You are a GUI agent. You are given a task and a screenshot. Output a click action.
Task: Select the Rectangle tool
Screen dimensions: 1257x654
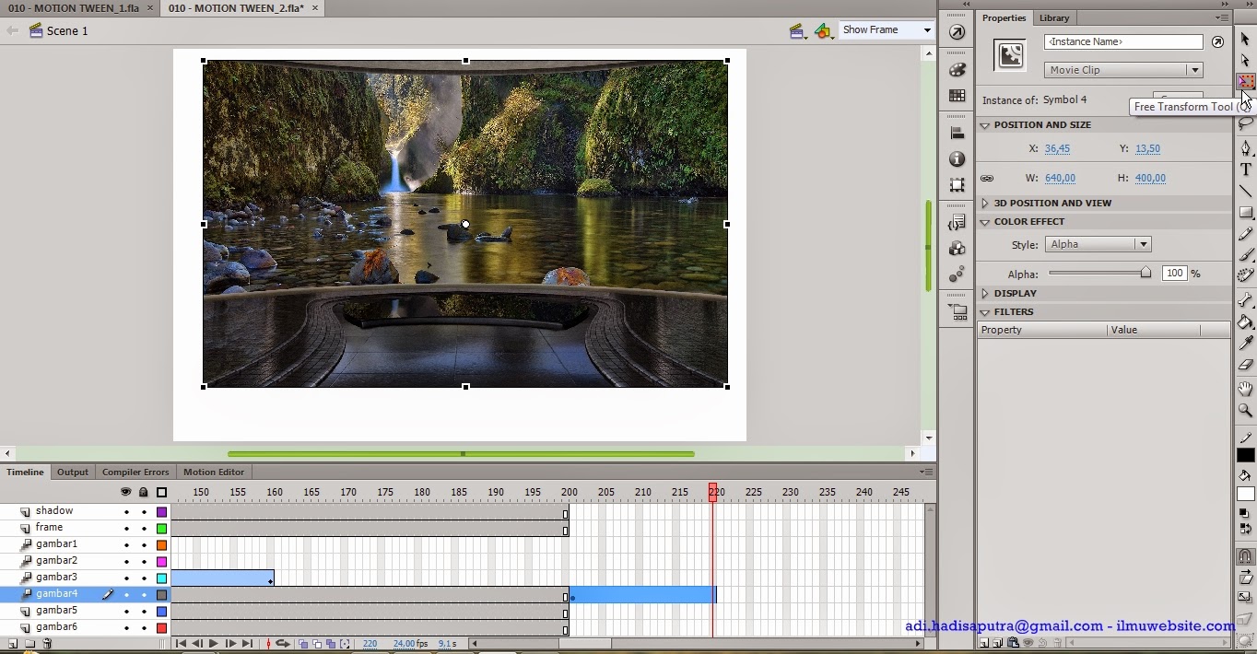pos(1245,213)
